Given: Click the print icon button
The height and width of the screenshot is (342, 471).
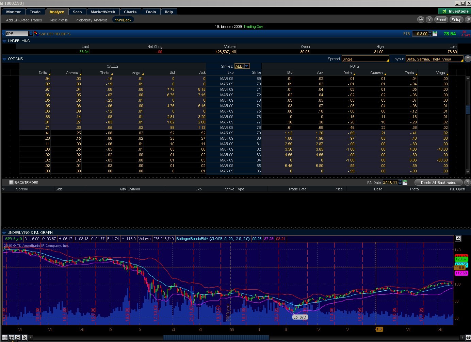Looking at the screenshot, I should click(x=421, y=20).
